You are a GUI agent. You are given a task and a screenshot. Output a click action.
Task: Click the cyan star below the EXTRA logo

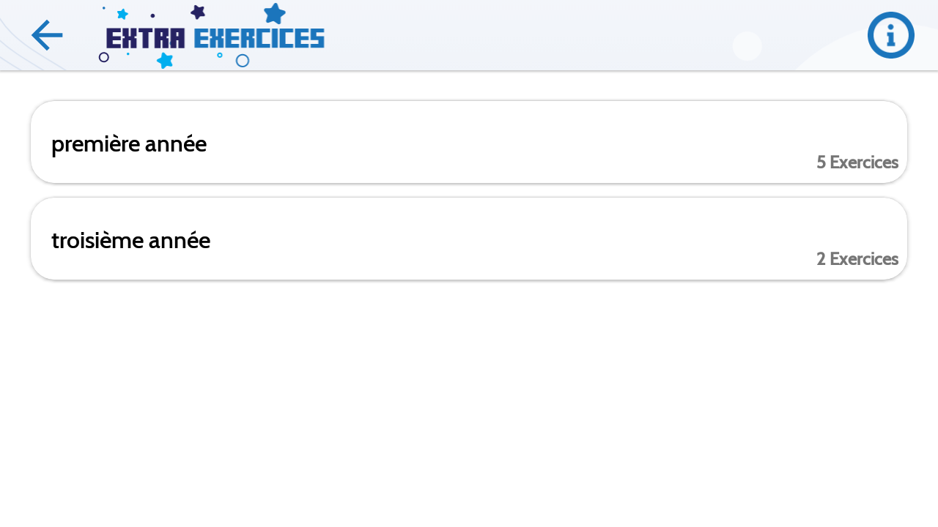click(x=165, y=61)
